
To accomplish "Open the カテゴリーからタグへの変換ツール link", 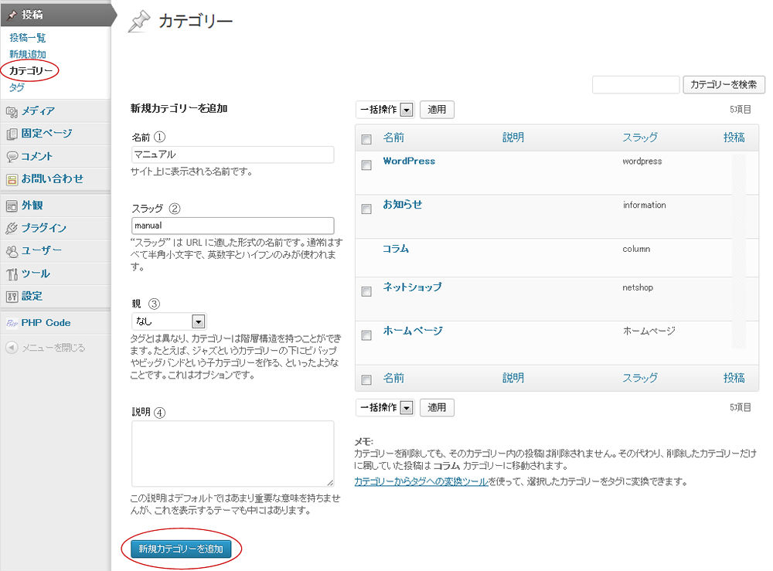I will 421,481.
